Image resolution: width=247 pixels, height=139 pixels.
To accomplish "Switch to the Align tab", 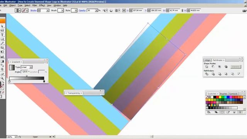I will click(208, 60).
